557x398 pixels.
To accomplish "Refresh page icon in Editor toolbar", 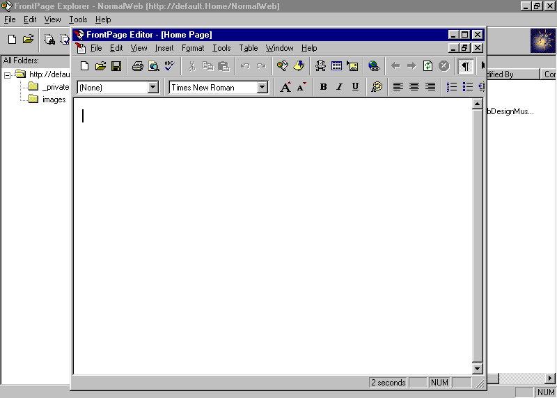I will click(427, 66).
